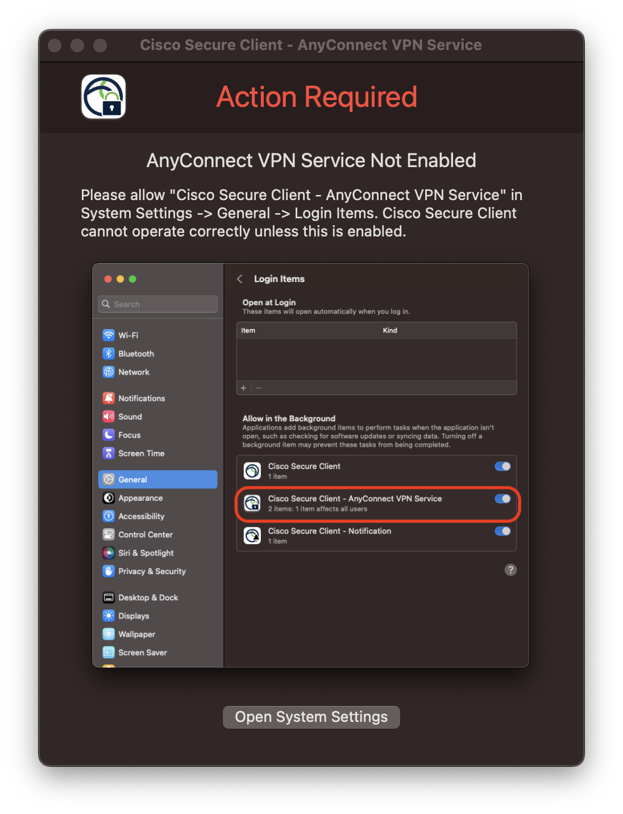The height and width of the screenshot is (814, 623).
Task: Click the Privacy & Security hand icon
Action: tap(109, 571)
